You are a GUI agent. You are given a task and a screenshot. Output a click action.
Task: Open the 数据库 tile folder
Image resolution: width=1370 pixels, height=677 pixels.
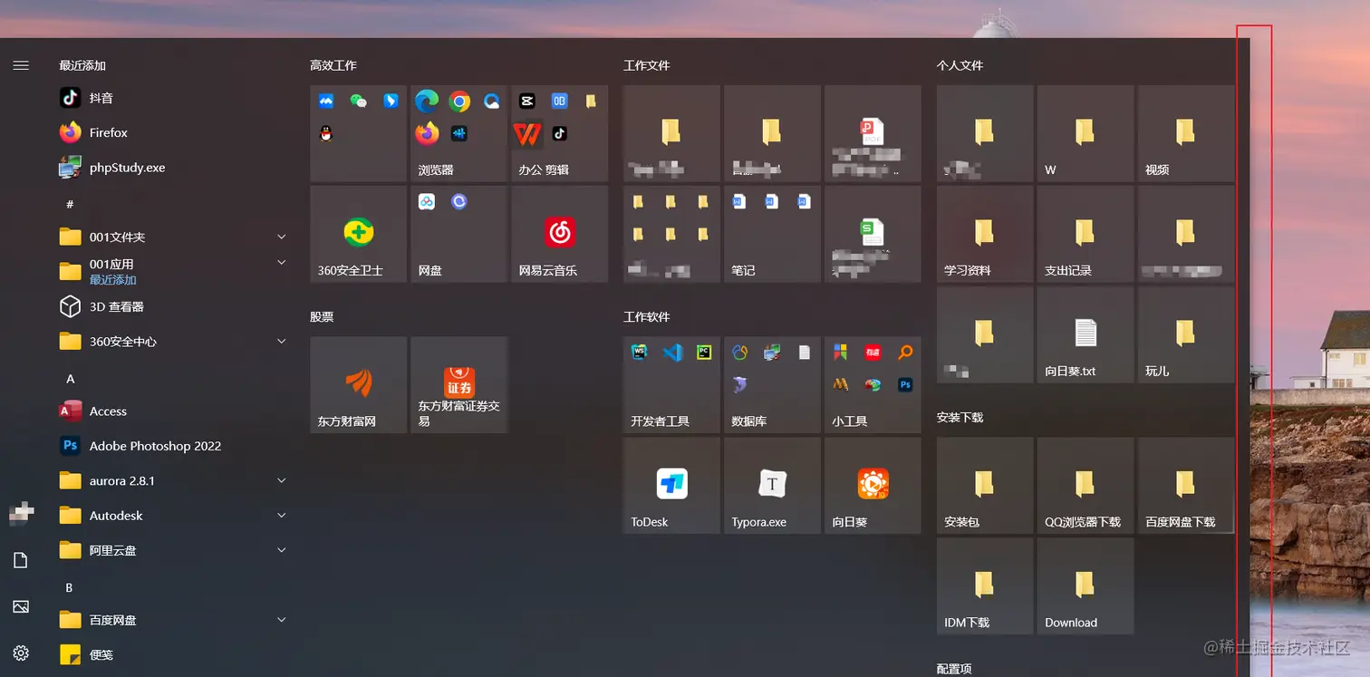coord(773,385)
